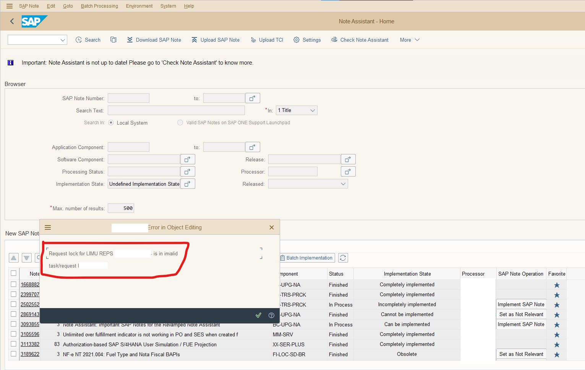Open multiple selection for Software Component

188,159
